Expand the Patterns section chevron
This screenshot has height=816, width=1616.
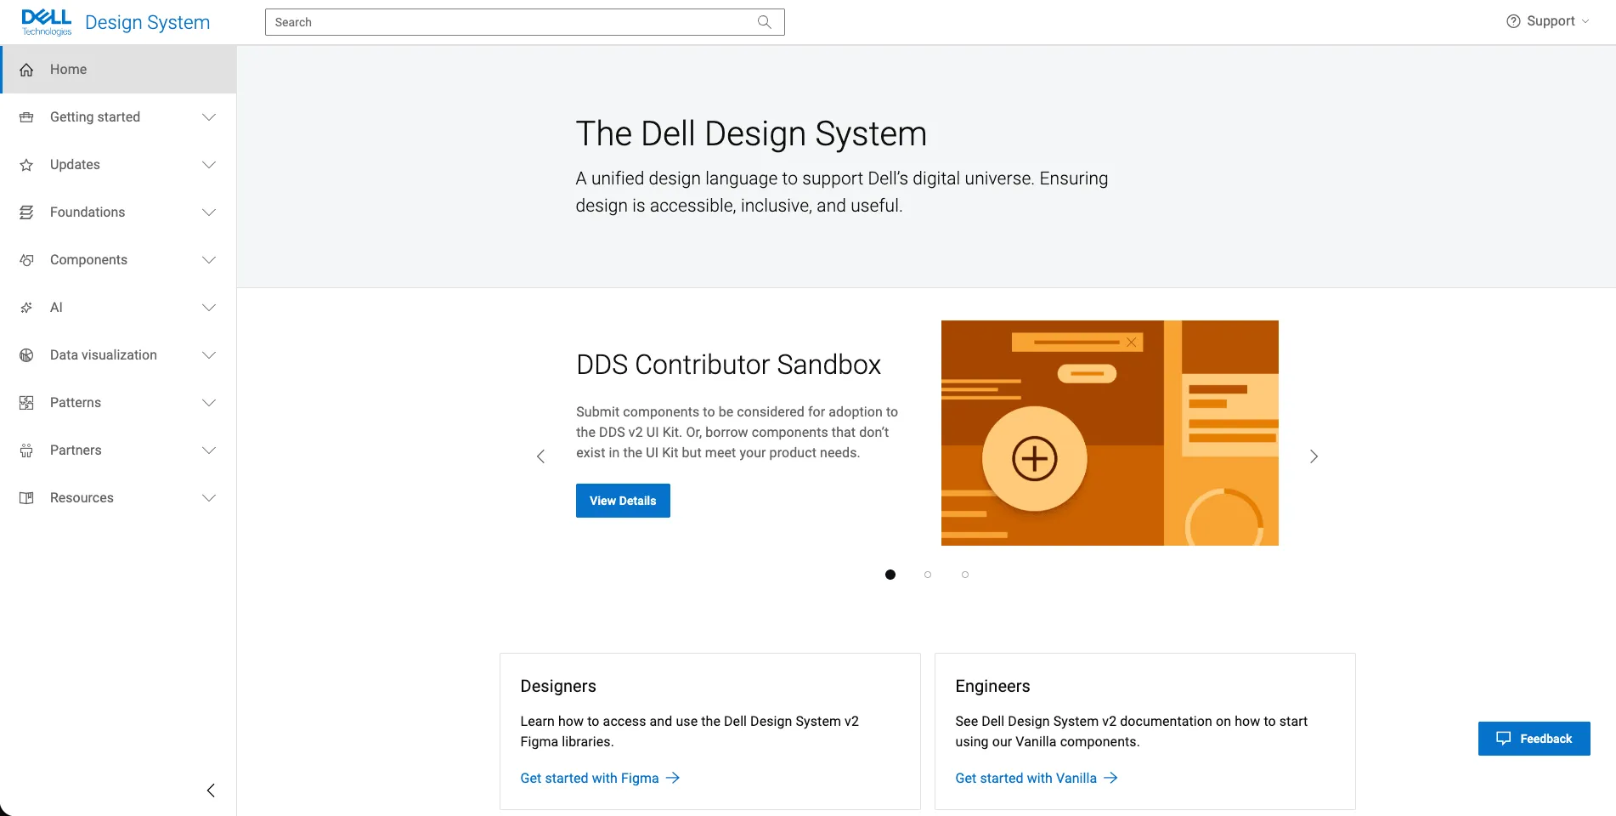click(x=209, y=403)
